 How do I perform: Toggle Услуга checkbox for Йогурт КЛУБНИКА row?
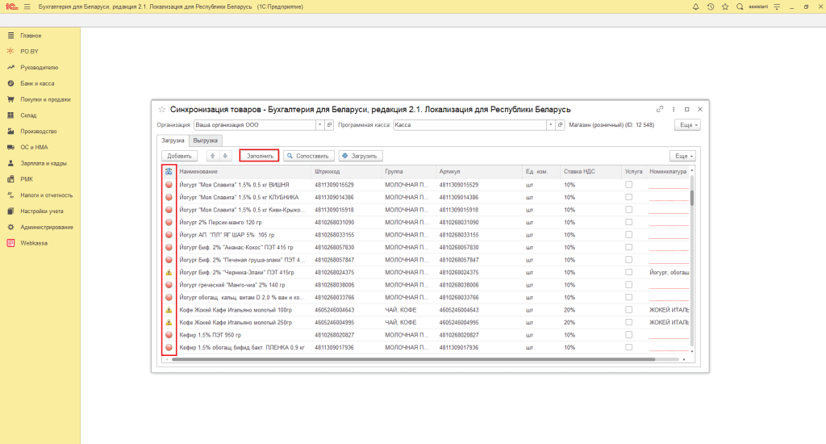(628, 197)
